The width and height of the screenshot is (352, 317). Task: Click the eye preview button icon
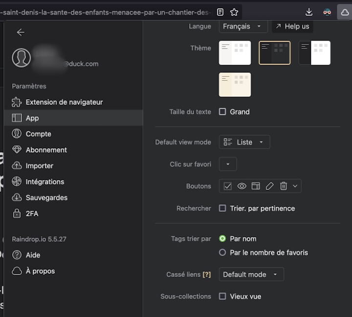(242, 186)
